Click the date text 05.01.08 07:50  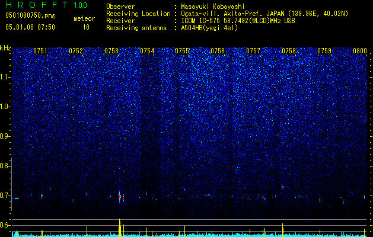point(30,27)
